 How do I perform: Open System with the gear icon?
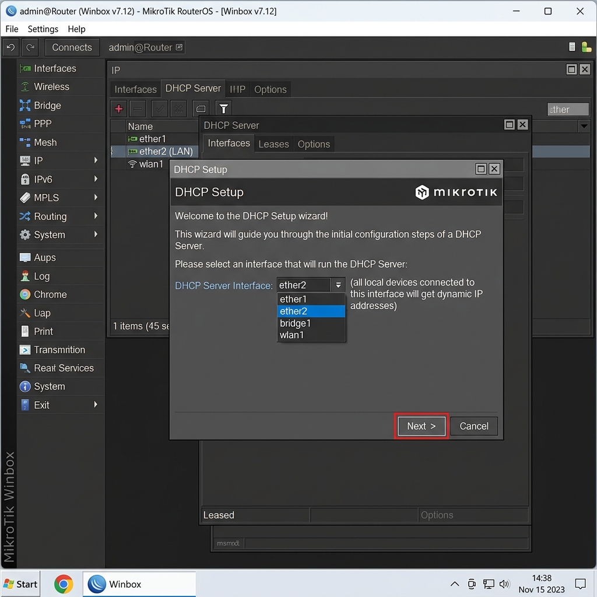[x=60, y=234]
